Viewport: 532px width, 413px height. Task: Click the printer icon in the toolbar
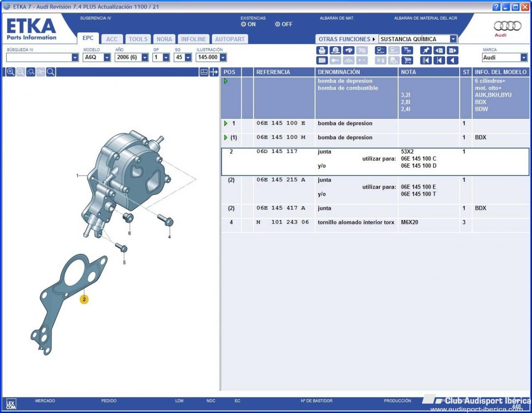click(322, 50)
